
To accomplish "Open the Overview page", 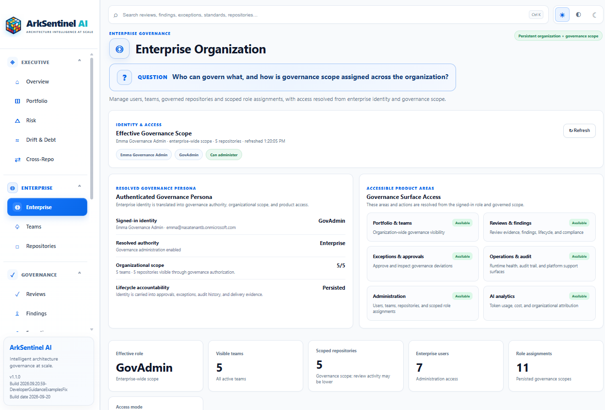I will 47,82.
